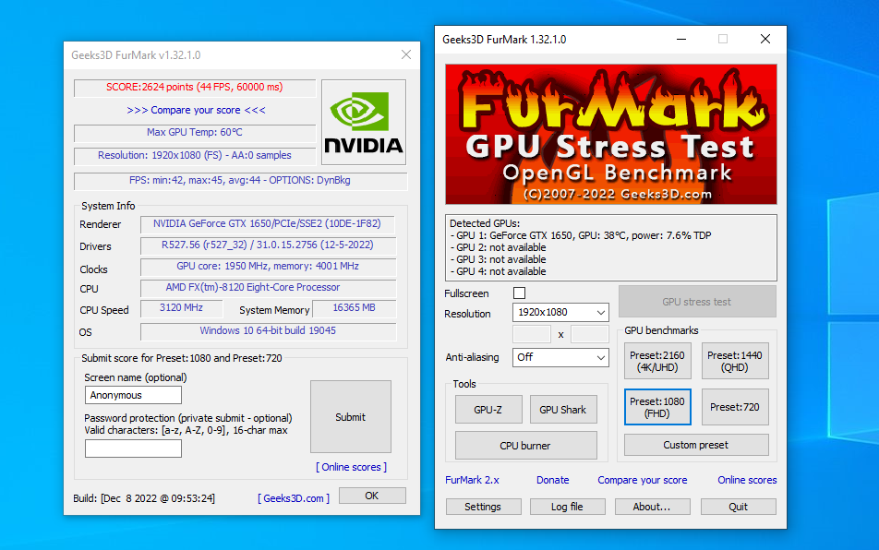Click the FurMark GPU Stress Test banner
The width and height of the screenshot is (879, 550).
point(611,134)
